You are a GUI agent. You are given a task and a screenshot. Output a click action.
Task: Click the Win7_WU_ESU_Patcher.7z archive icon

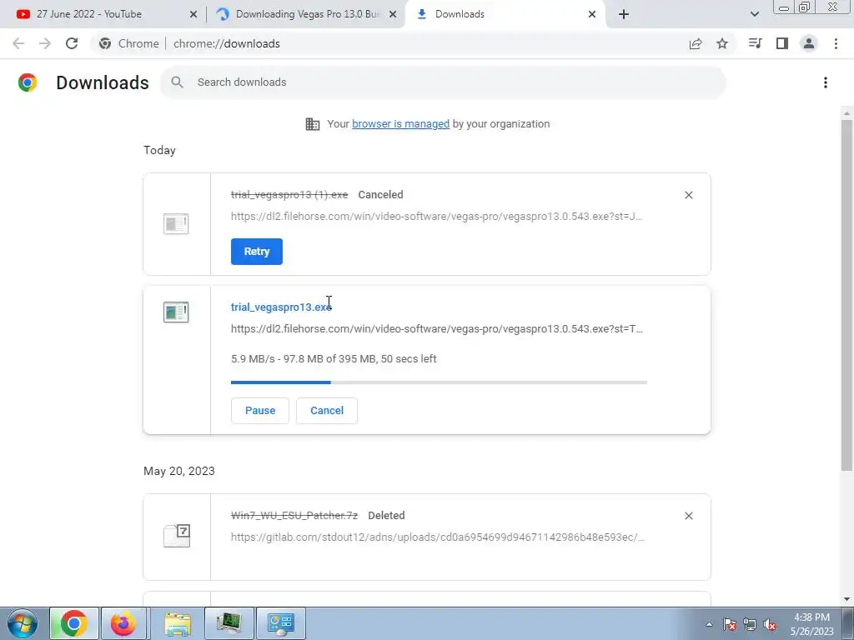point(177,536)
